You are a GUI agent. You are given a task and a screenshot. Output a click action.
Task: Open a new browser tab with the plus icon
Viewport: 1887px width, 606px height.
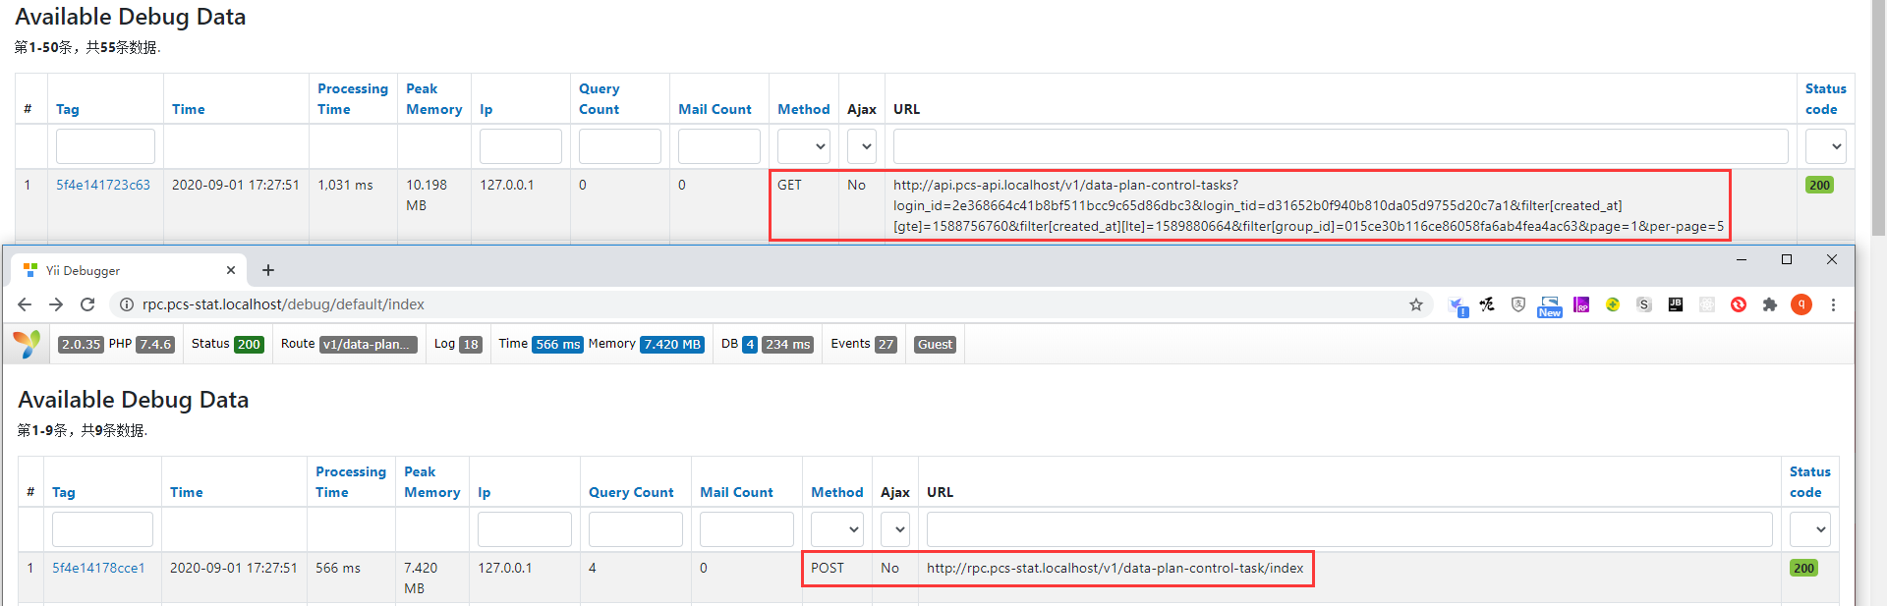click(x=268, y=270)
